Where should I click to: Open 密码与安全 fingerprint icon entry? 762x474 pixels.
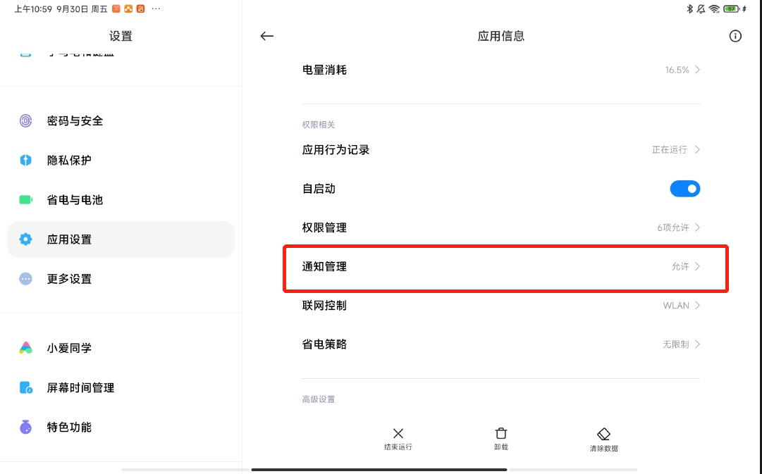pos(26,120)
